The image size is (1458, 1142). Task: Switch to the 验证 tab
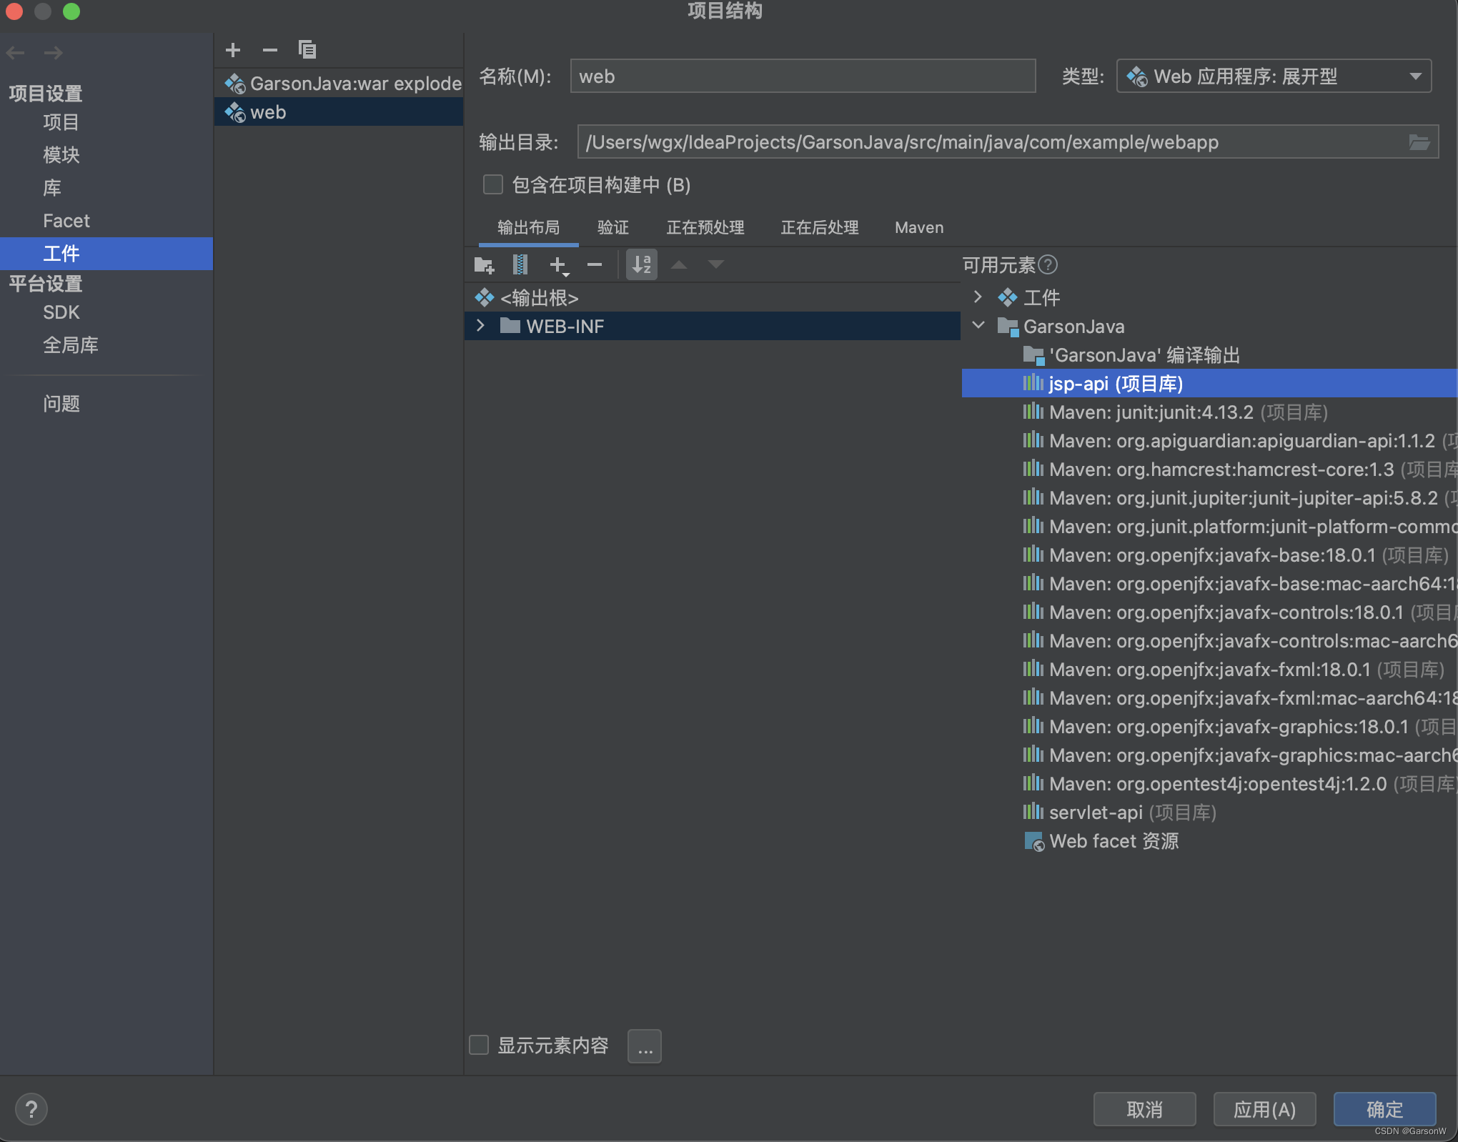[613, 227]
